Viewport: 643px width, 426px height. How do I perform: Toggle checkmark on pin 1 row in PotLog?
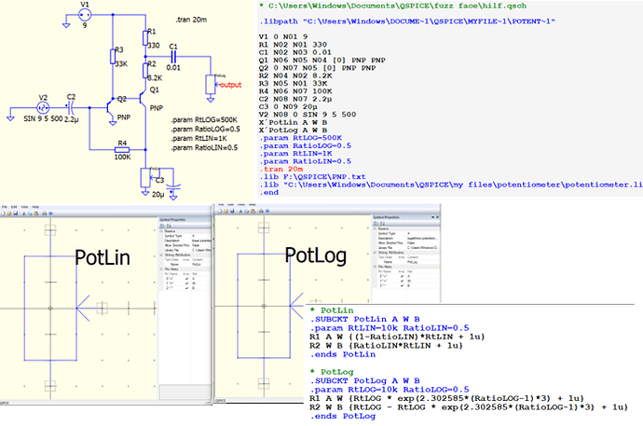click(403, 281)
